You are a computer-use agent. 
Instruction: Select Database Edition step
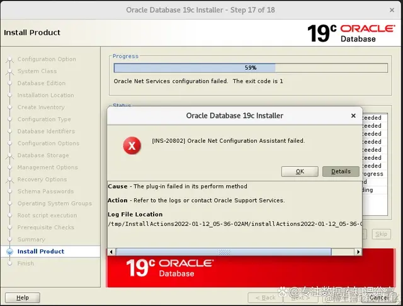click(x=42, y=83)
